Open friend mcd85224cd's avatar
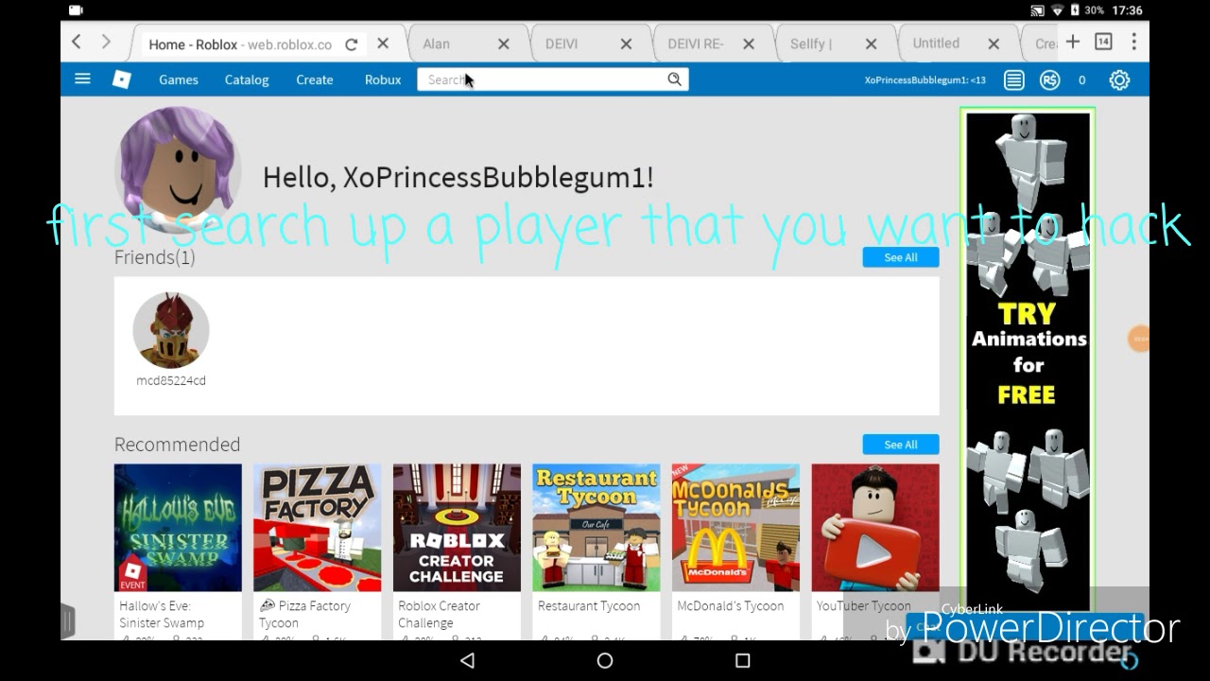1210x681 pixels. (171, 330)
